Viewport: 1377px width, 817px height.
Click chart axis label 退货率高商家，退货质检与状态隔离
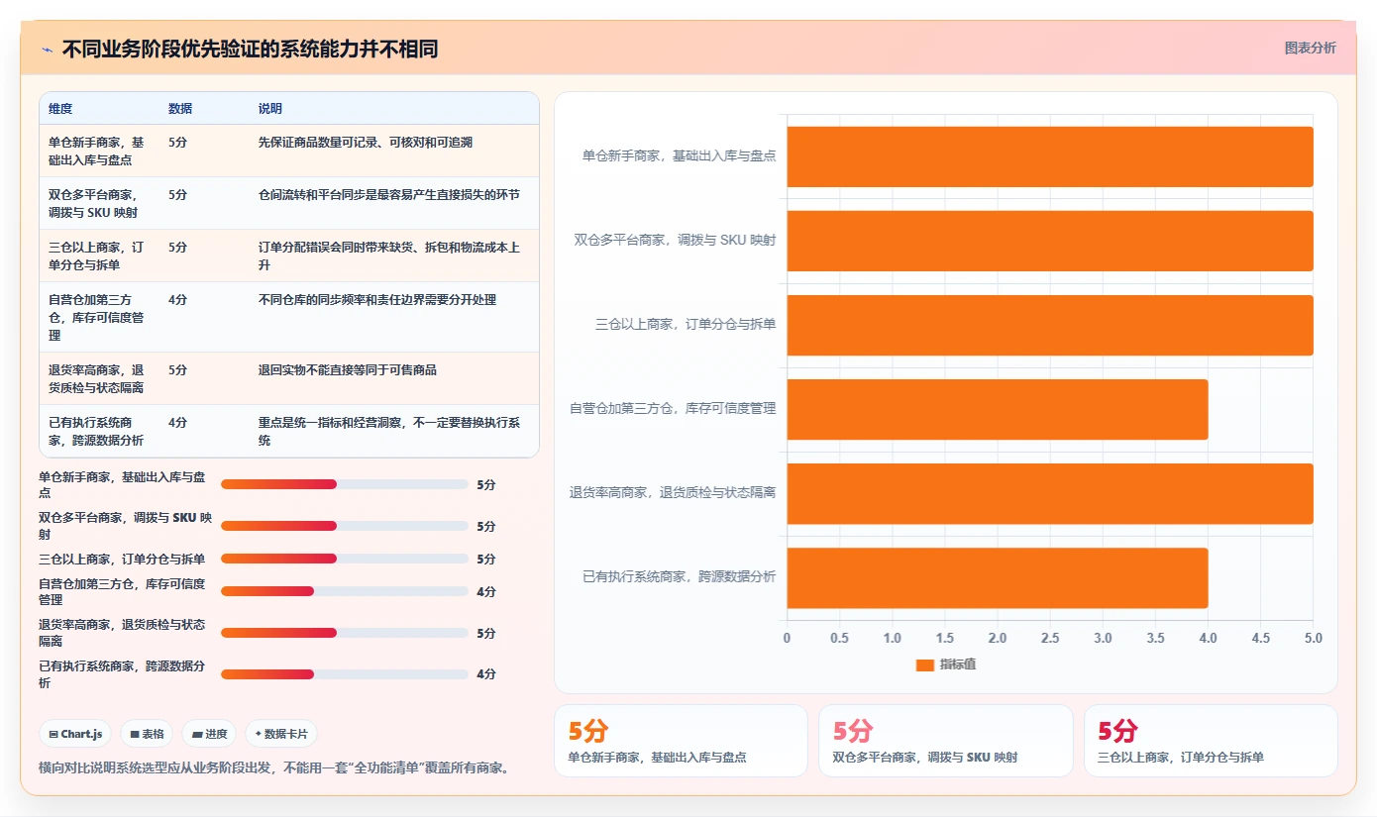(673, 492)
